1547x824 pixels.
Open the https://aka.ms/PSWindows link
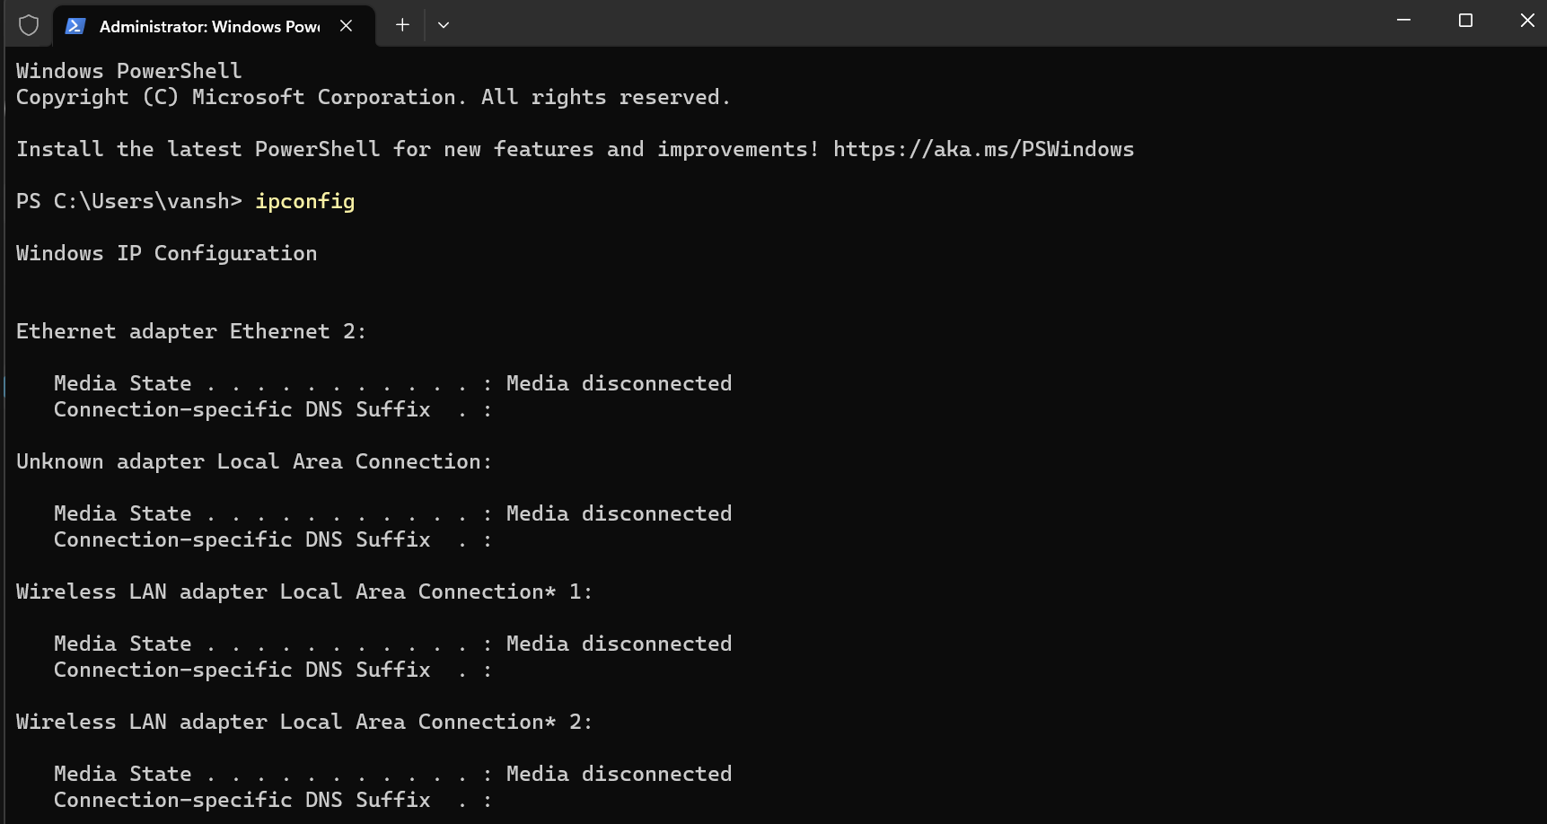[983, 149]
